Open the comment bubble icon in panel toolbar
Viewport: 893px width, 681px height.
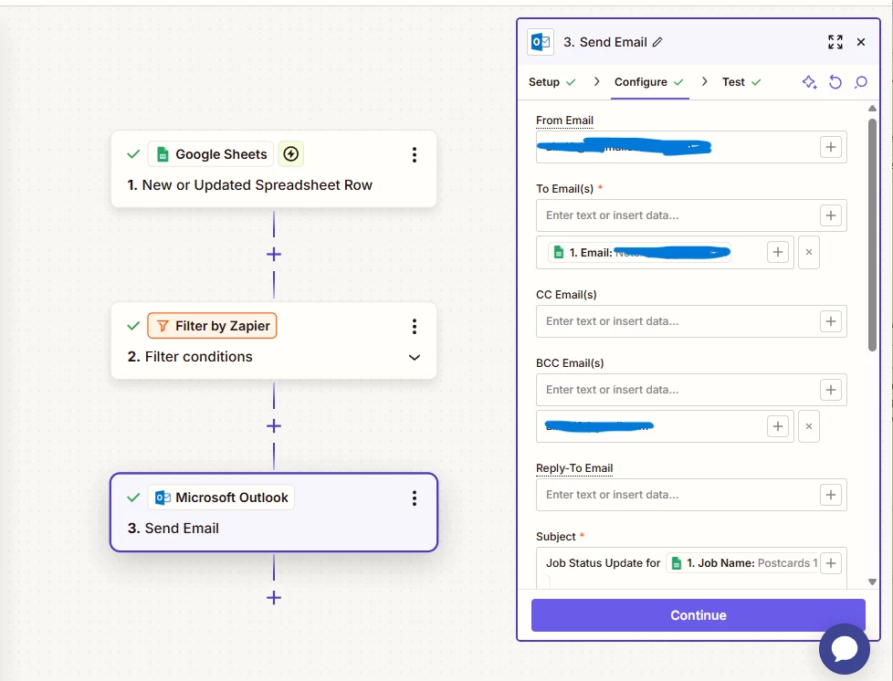(860, 82)
